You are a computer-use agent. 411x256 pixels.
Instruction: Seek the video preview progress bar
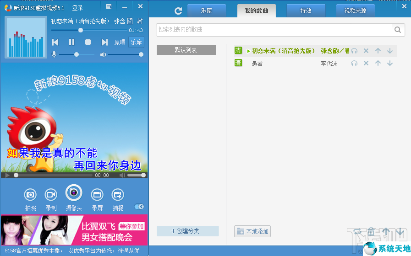pos(53,175)
